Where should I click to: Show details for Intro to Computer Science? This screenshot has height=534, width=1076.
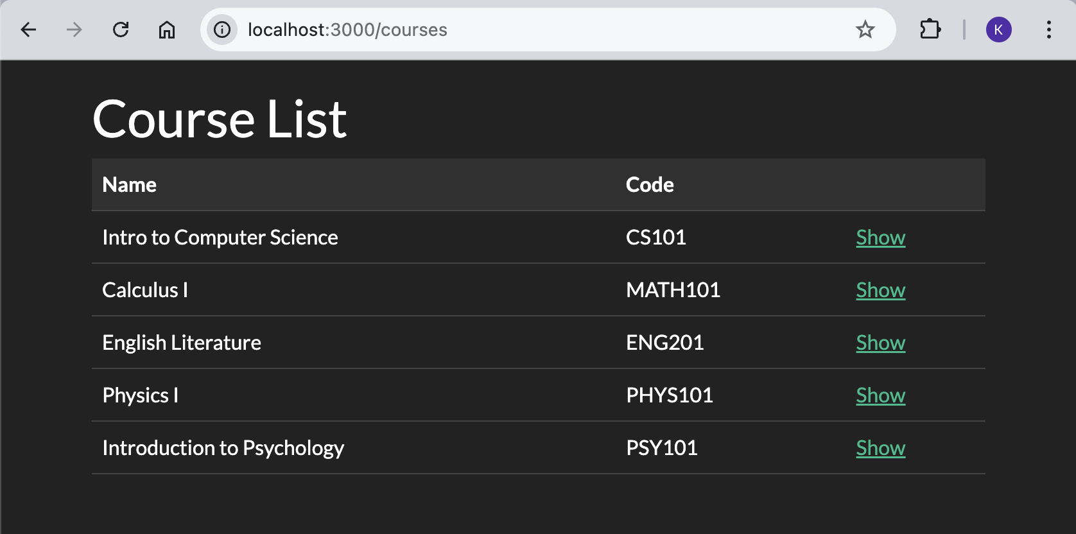click(880, 237)
